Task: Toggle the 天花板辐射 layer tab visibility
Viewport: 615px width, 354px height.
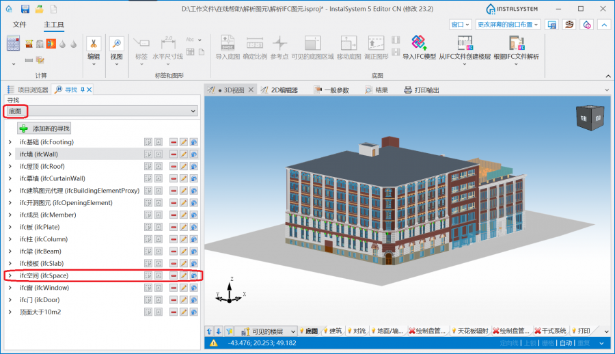Action: point(469,331)
